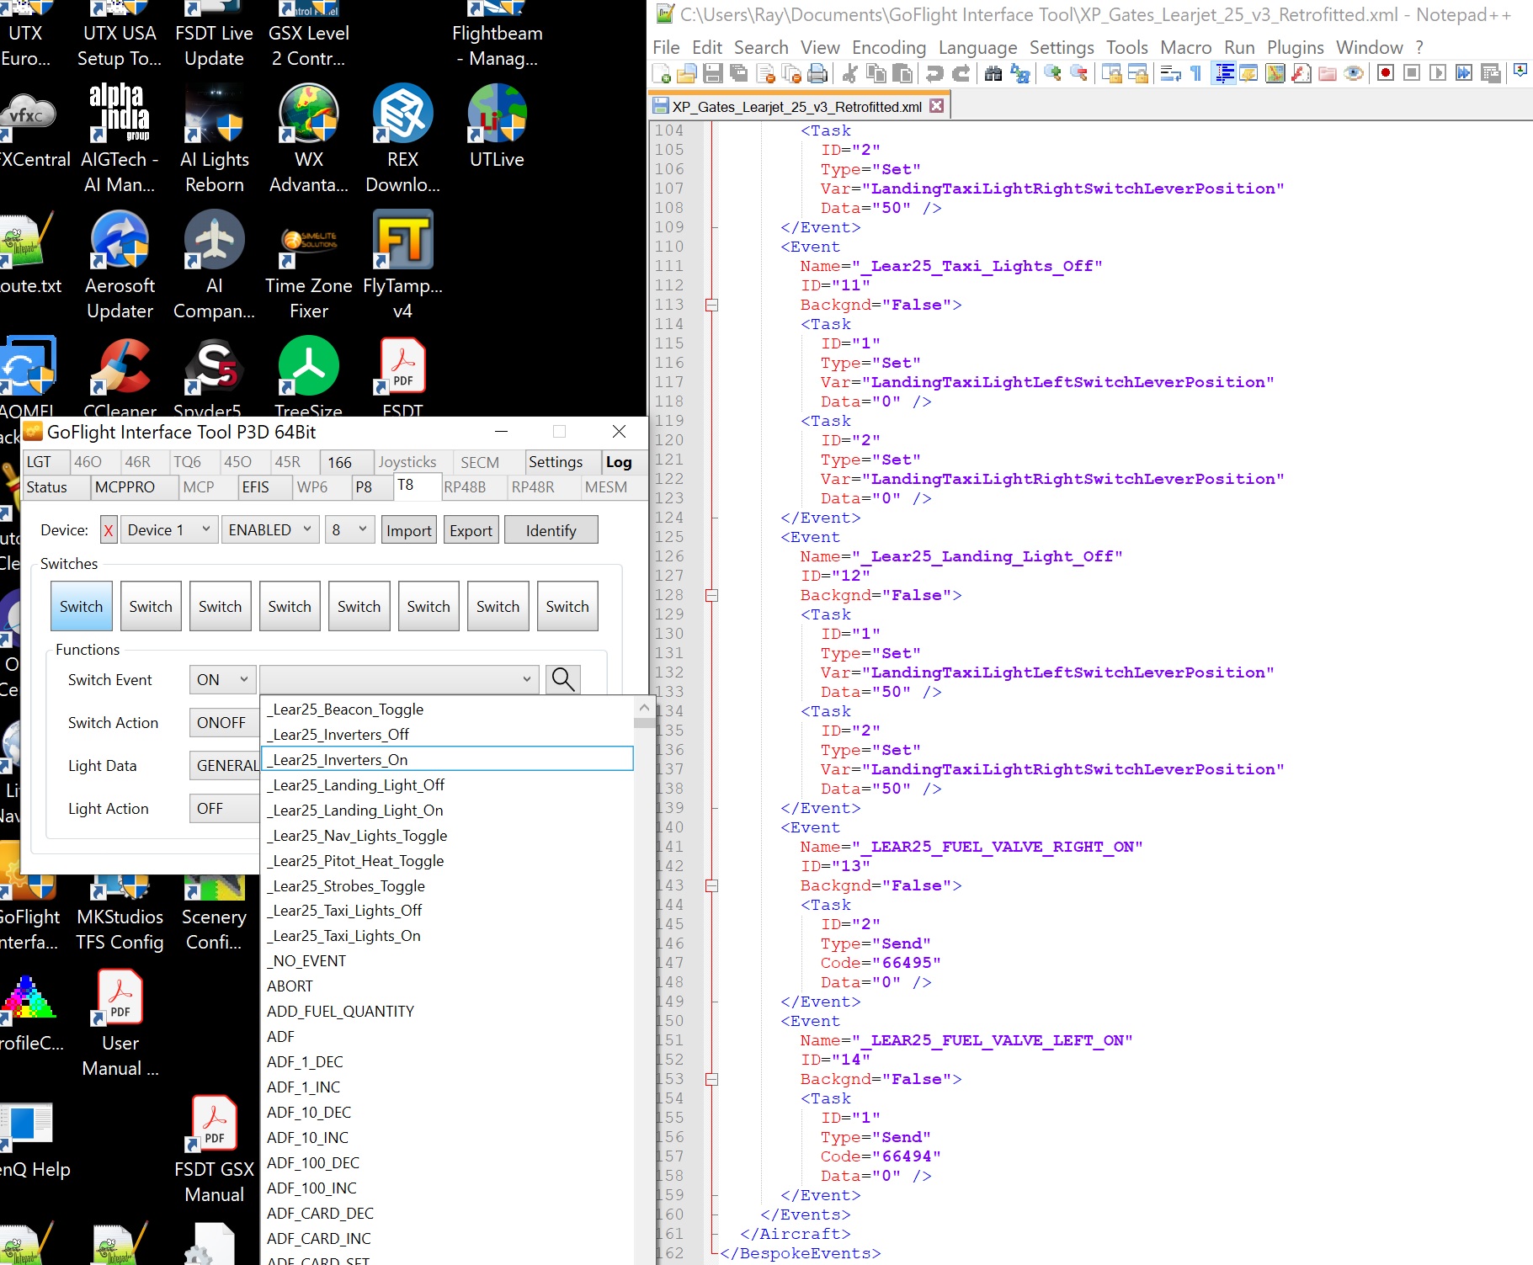Toggle Show All Characters pilcrow icon
This screenshot has height=1265, width=1533.
tap(1195, 74)
